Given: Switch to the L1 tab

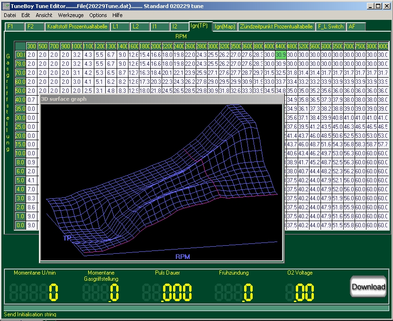Looking at the screenshot, I should pyautogui.click(x=116, y=27).
